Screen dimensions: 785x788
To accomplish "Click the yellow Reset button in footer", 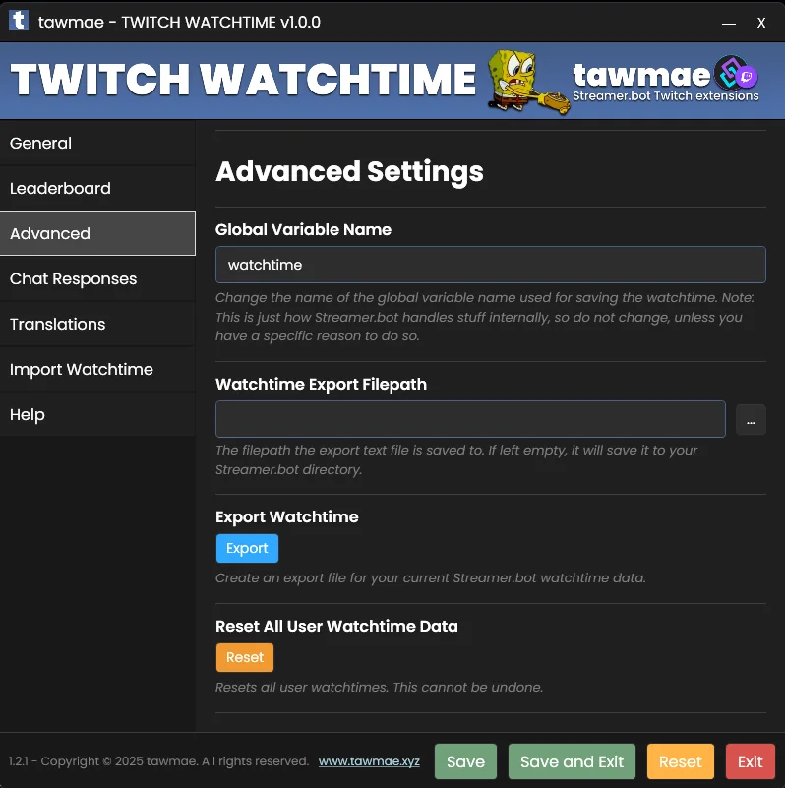I will (x=681, y=761).
